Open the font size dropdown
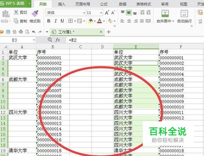The height and width of the screenshot is (156, 204). click(101, 13)
